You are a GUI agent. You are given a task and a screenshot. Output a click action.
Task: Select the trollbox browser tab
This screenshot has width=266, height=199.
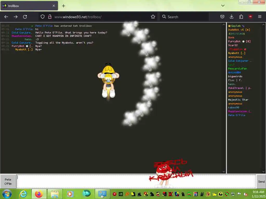pyautogui.click(x=29, y=6)
